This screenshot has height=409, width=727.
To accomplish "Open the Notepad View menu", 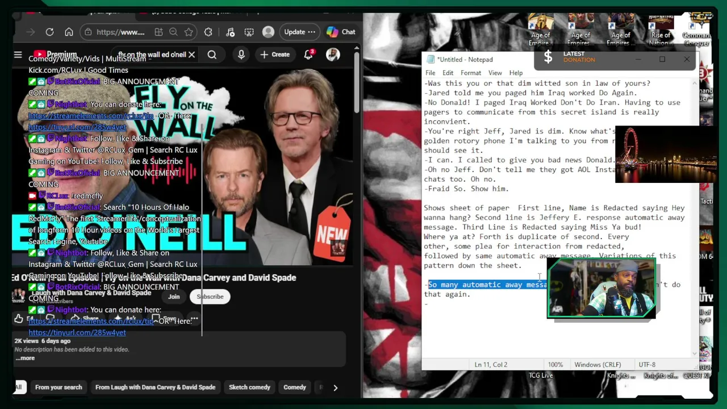I will point(495,73).
